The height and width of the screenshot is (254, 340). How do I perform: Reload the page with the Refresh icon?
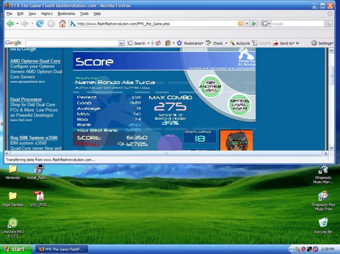[x=40, y=24]
